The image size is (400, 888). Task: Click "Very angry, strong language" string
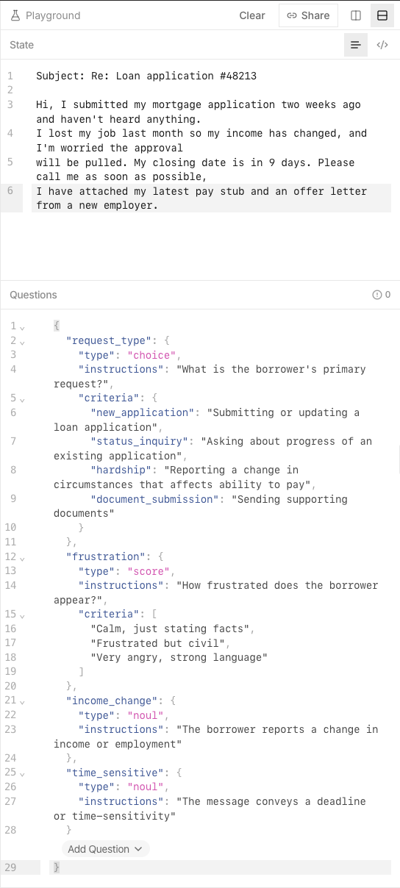(179, 657)
